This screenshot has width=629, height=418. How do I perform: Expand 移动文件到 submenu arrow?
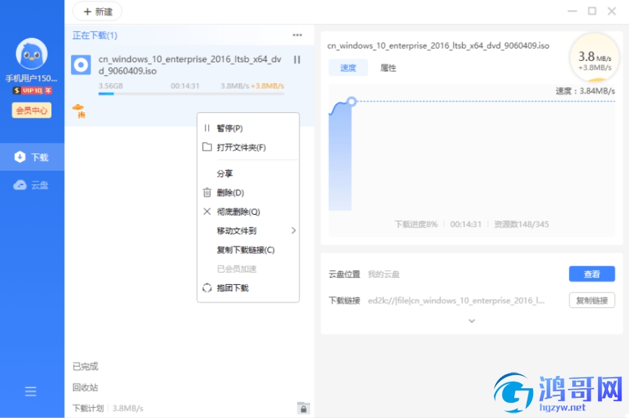pos(294,230)
